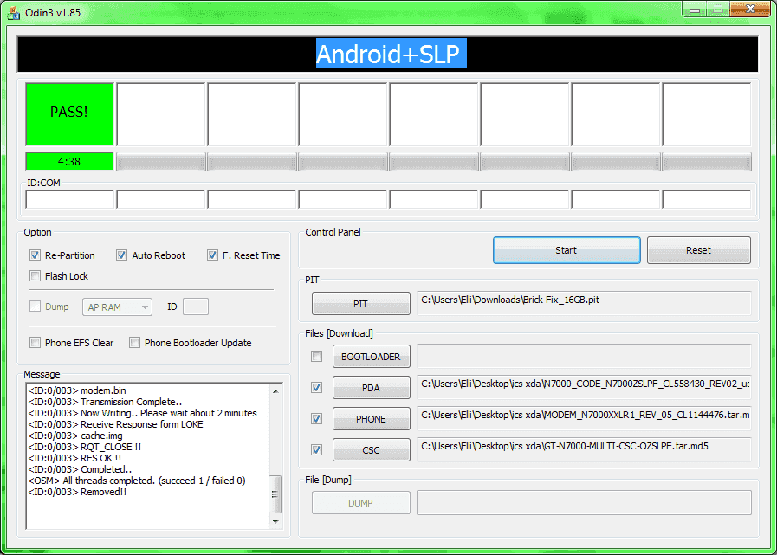
Task: Enable Phone Bootloader Update checkbox
Action: [x=134, y=342]
